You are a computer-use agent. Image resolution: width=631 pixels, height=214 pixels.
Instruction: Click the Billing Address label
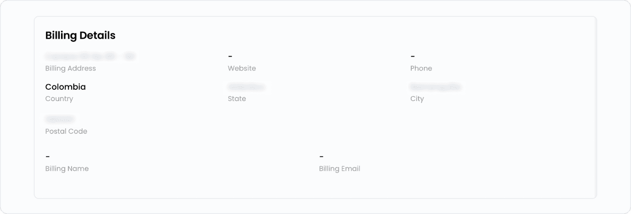(71, 68)
